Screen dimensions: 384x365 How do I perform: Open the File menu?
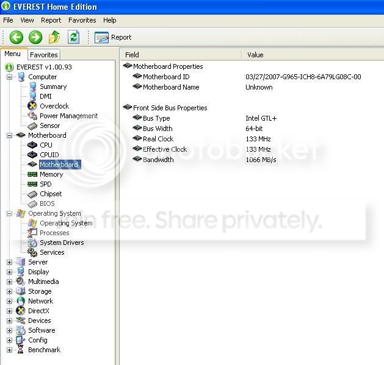click(x=8, y=20)
